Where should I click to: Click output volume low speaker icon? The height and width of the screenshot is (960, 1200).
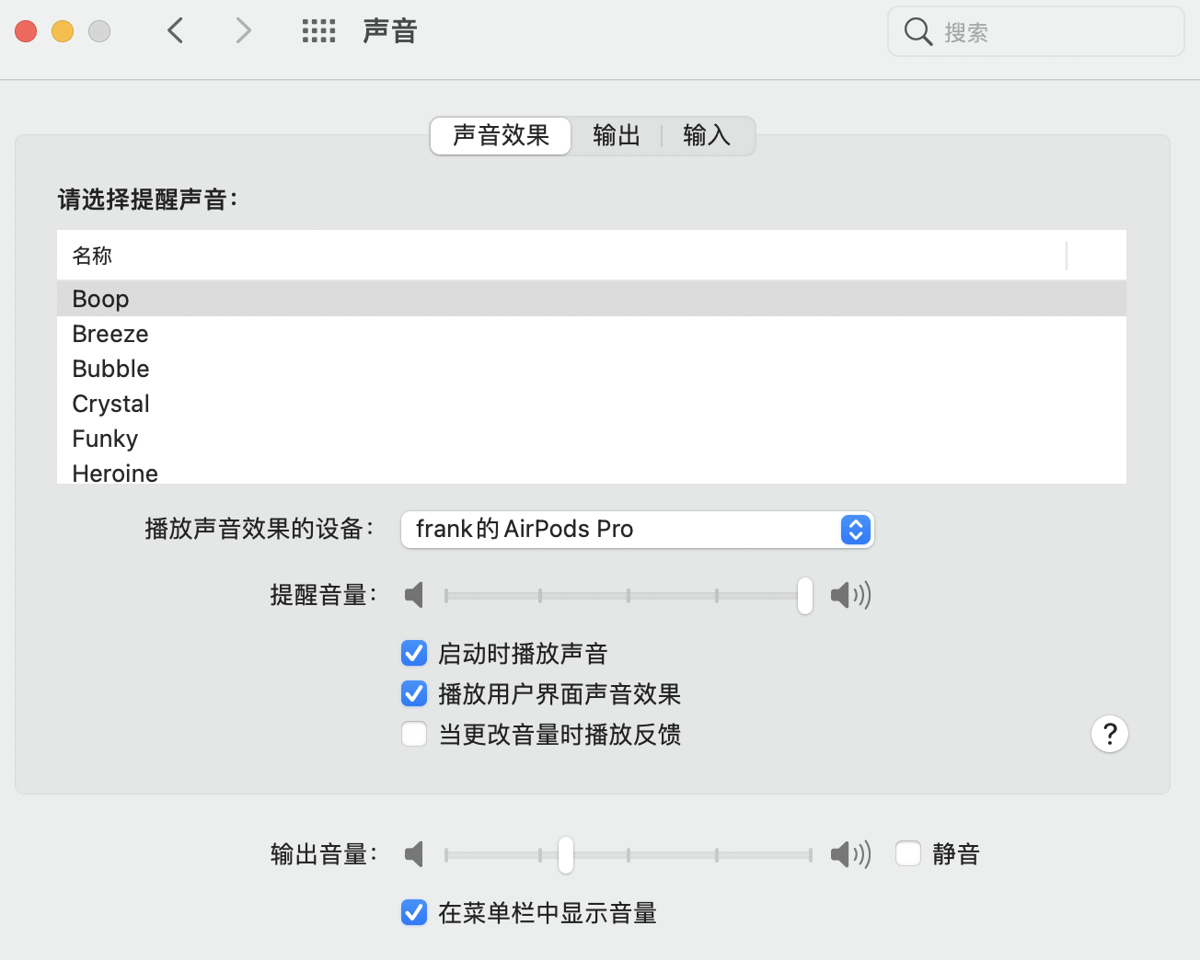pos(414,854)
